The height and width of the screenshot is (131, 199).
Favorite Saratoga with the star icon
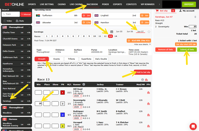[149, 32]
